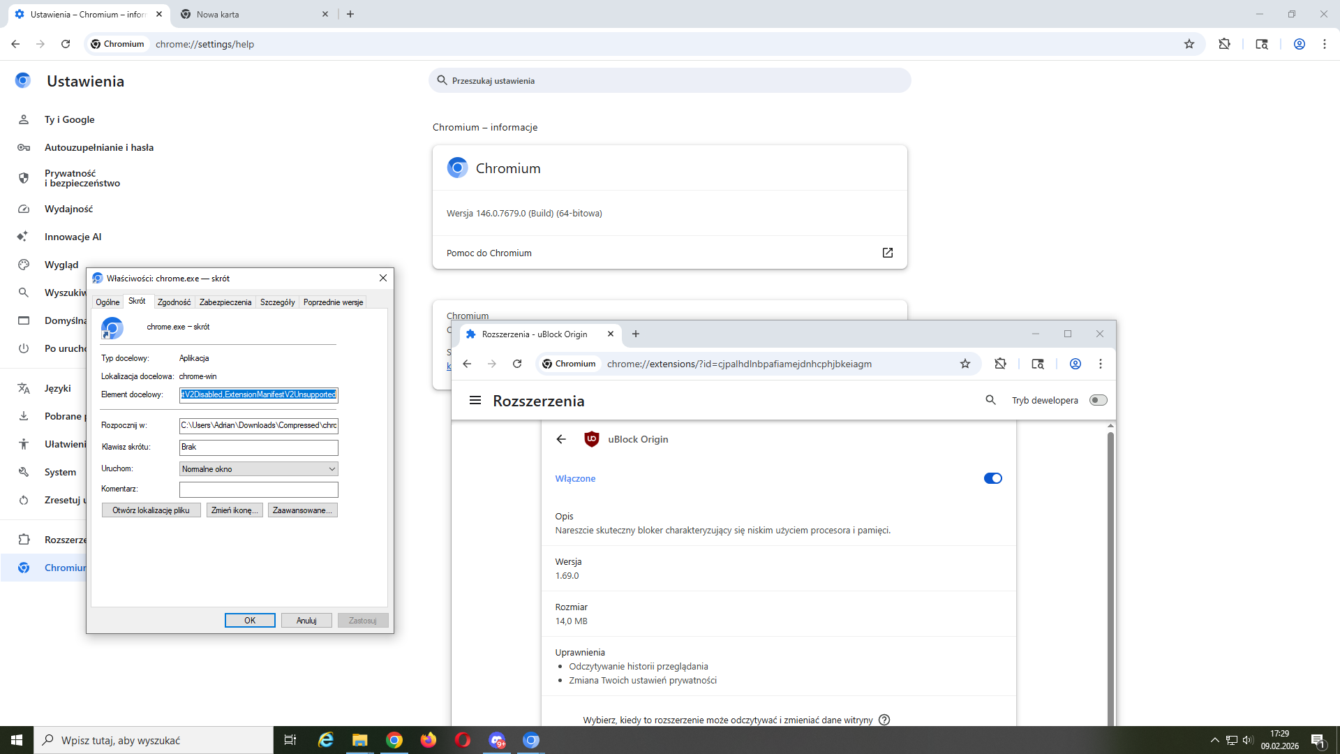Open the extensions puzzle icon in the main toolbar
The image size is (1340, 754).
click(1224, 44)
